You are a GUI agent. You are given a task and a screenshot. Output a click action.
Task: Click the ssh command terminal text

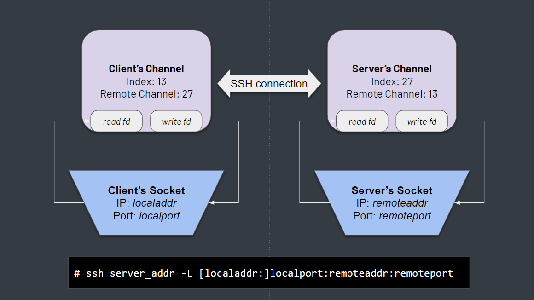[264, 272]
